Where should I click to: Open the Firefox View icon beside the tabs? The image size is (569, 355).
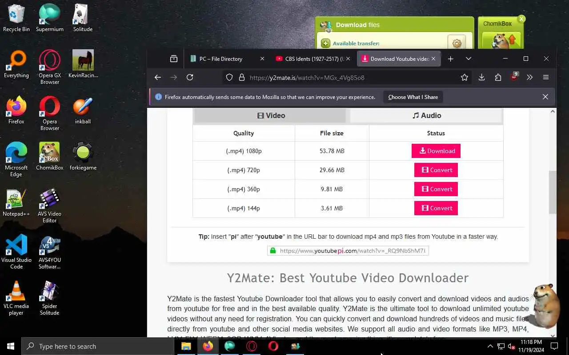tap(174, 59)
